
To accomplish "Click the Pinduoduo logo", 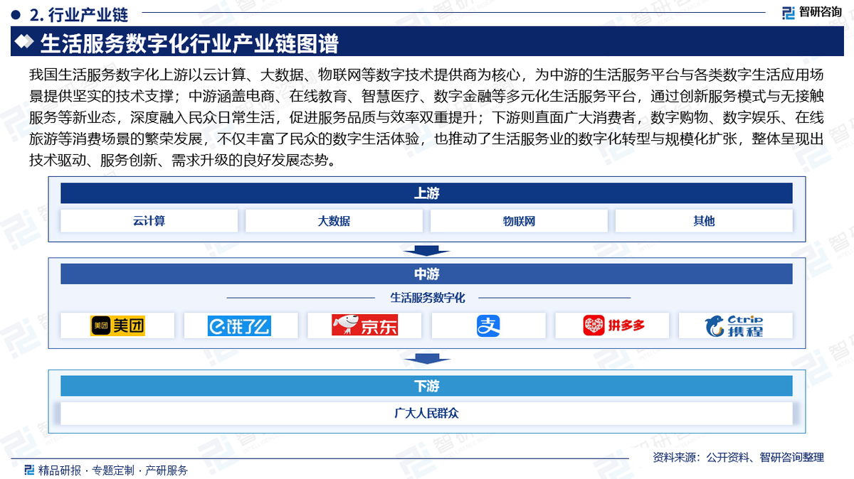I will 613,325.
